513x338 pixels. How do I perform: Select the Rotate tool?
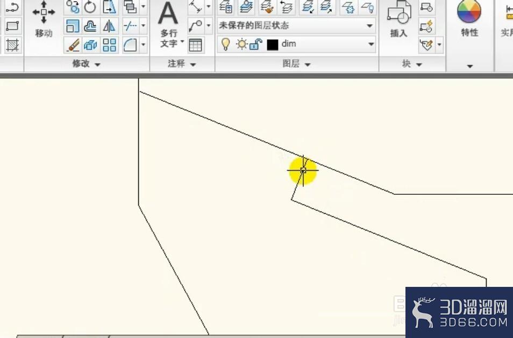click(90, 6)
